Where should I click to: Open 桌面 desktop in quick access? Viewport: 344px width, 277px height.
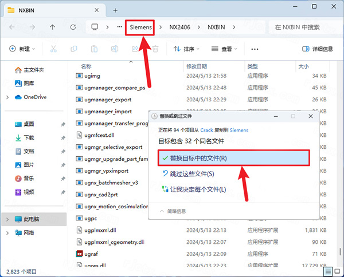(24, 124)
